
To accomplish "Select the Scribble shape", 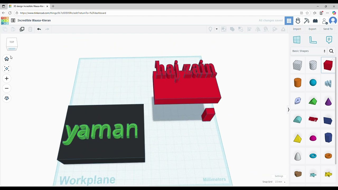I will tap(328, 83).
